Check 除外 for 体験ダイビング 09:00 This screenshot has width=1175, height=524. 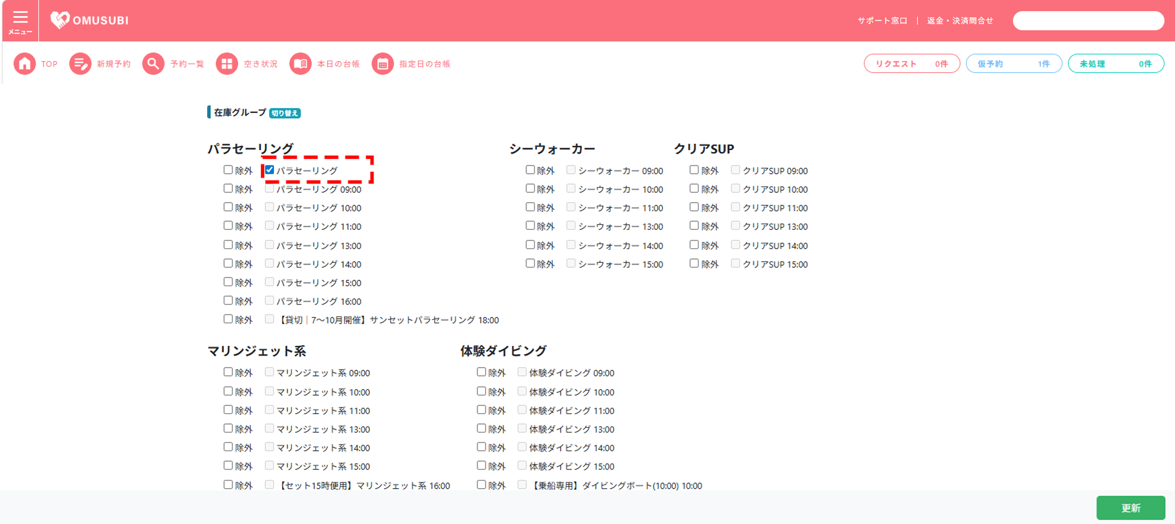[x=481, y=372]
